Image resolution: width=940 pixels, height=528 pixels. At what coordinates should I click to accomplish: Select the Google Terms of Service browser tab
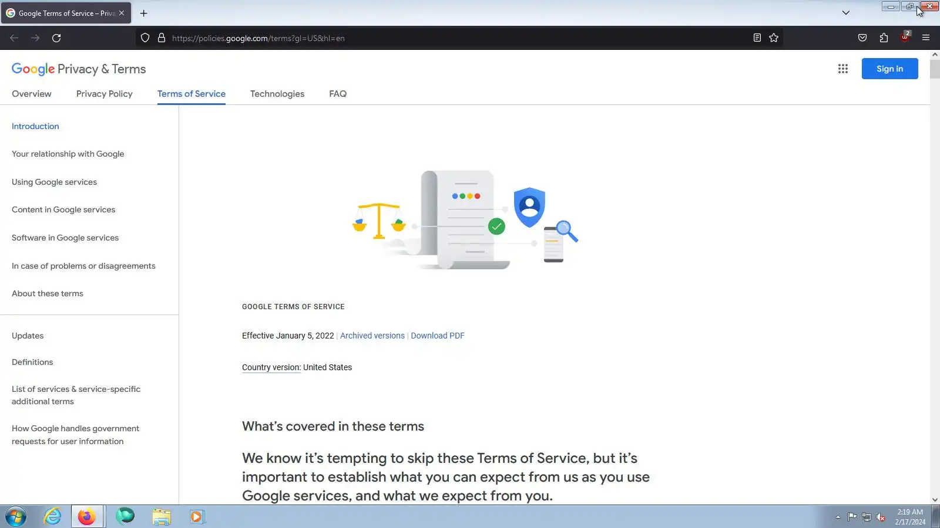point(66,13)
